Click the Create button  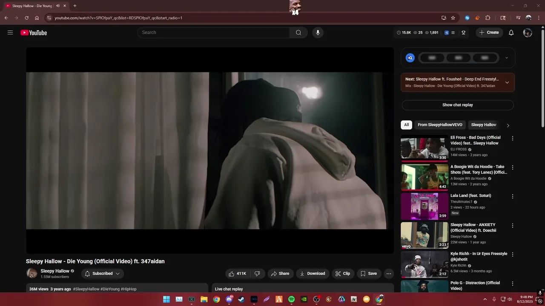point(489,33)
